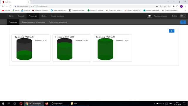This screenshot has height=106, width=188.
Task: Close the Soft-Oil browser tab
Action: pos(28,2)
